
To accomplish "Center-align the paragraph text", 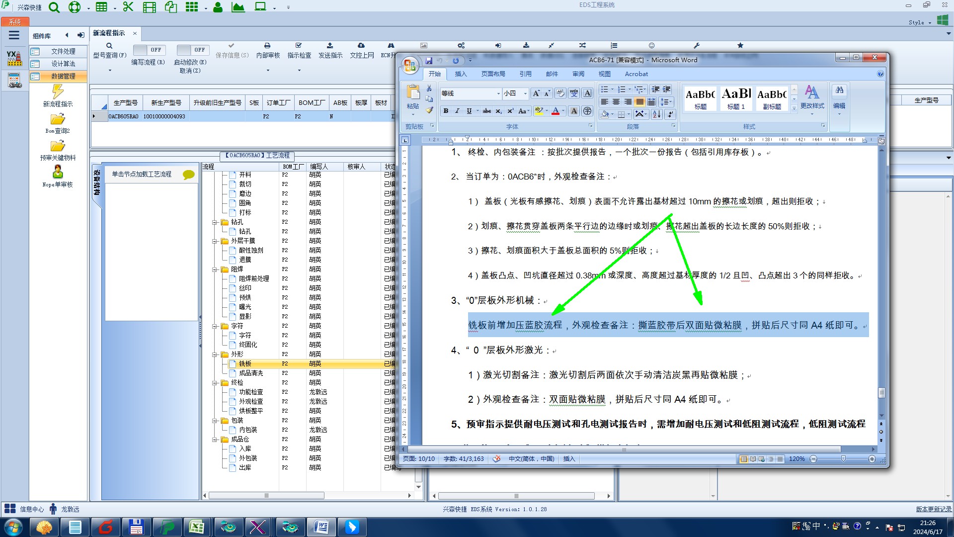I will (x=616, y=102).
